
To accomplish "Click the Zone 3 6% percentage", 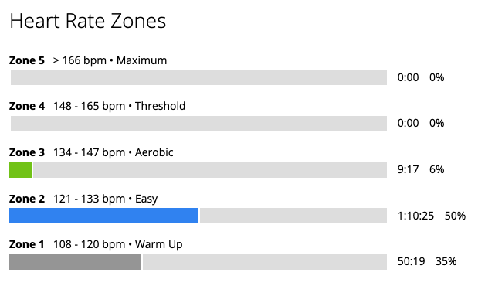I will (436, 169).
